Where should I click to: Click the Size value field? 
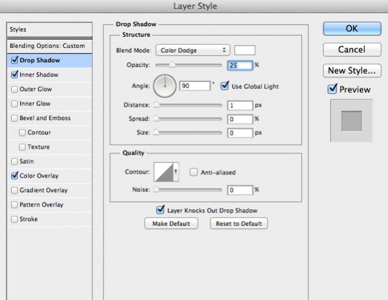pyautogui.click(x=240, y=133)
